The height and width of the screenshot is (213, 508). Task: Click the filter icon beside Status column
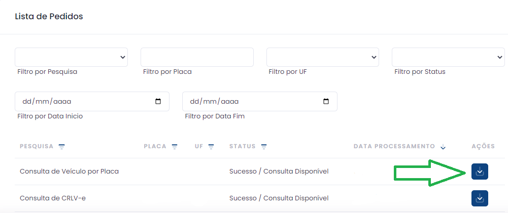tap(264, 147)
